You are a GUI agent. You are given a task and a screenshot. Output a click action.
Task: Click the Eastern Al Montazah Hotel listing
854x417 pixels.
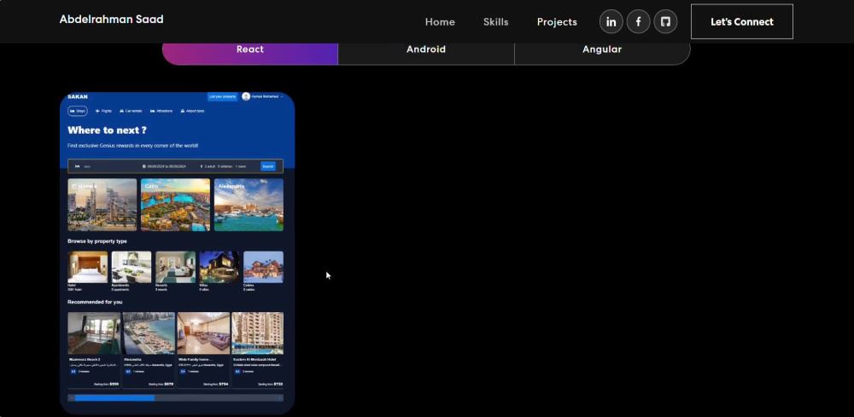click(258, 350)
